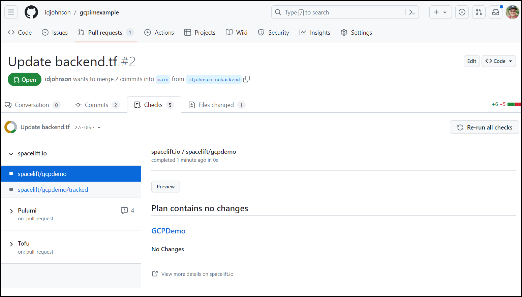Screen dimensions: 522x297
Task: Go to the GitHub homepage logo
Action: click(31, 12)
